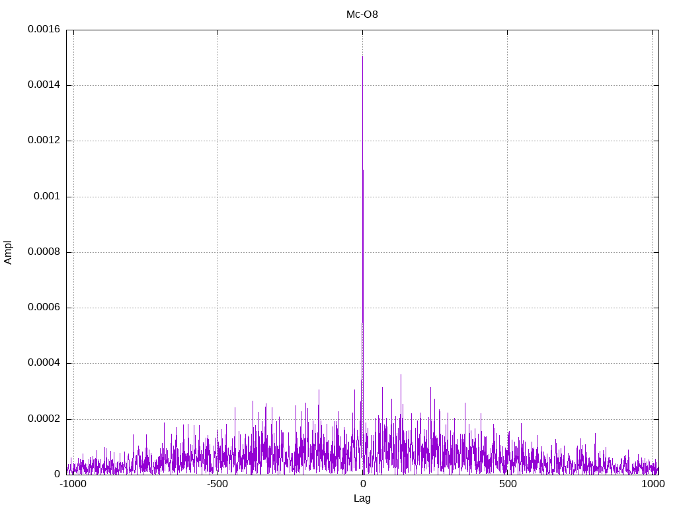Click the 1000 x-axis tick label
677x507 pixels.
652,484
